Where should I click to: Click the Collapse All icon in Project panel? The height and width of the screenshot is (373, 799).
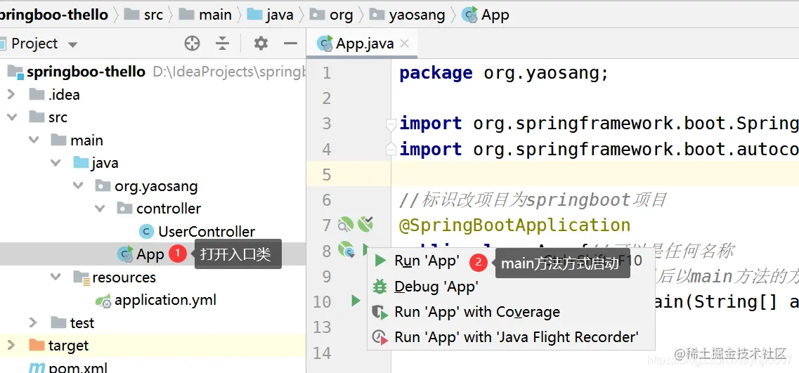coord(222,44)
